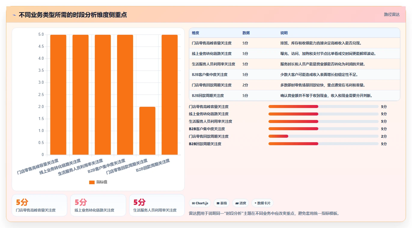Screen dimensions: 412x228
Task: Click description 排班、库存和收银能力直接决定高峰收入能否兑现
Action: 321,43
